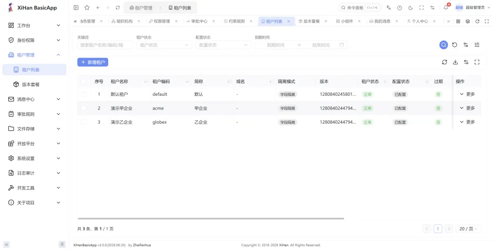Focus the 关键词 search input
The image size is (493, 250).
tap(105, 45)
